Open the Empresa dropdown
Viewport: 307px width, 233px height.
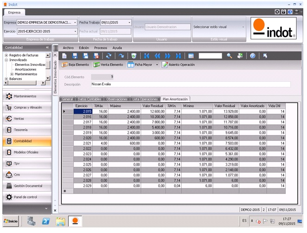(x=75, y=22)
